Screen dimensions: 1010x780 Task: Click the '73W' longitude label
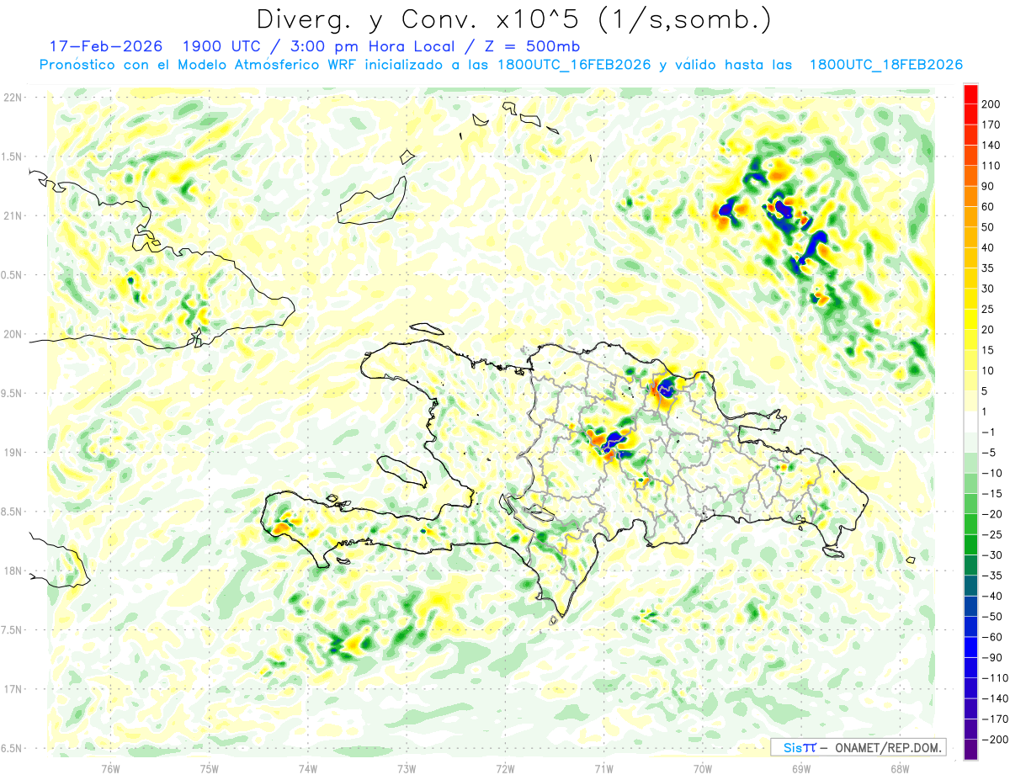pos(407,768)
